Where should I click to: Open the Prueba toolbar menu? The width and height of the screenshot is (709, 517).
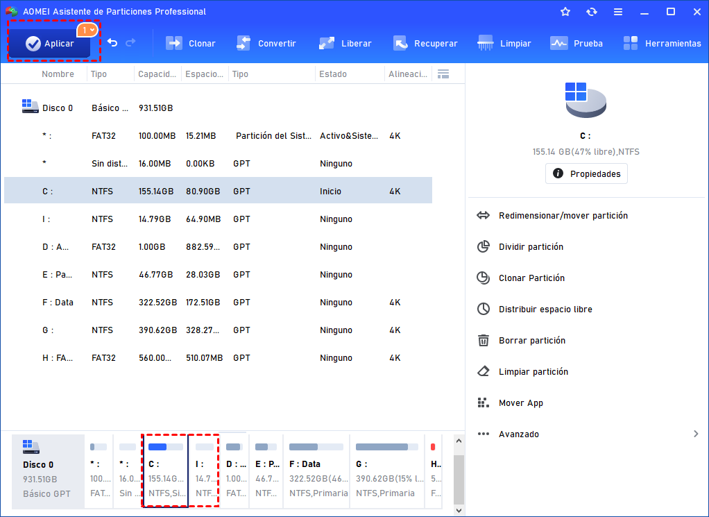(x=576, y=44)
